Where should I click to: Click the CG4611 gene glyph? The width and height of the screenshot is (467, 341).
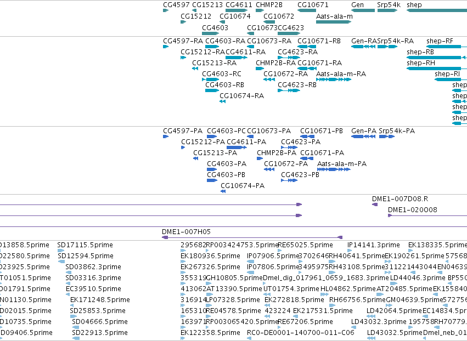coord(237,11)
